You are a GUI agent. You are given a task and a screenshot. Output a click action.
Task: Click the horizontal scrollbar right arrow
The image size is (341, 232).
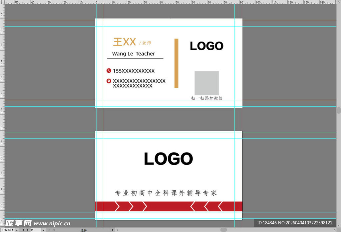pos(334,230)
